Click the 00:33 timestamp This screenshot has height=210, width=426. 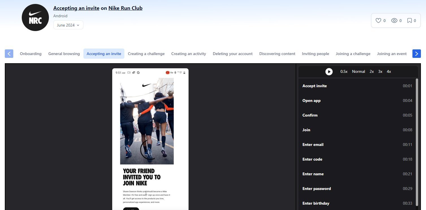(x=407, y=203)
